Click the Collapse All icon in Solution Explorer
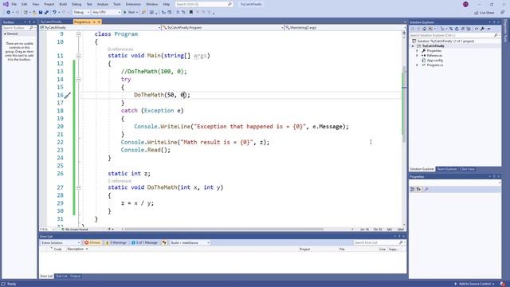This screenshot has height=287, width=510. 463,29
